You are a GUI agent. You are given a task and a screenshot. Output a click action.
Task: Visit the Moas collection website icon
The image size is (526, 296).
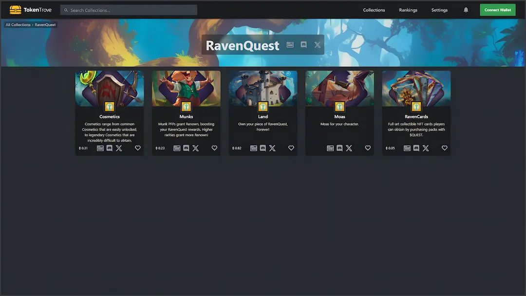coord(330,148)
